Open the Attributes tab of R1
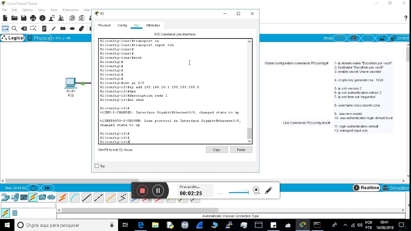 point(153,25)
